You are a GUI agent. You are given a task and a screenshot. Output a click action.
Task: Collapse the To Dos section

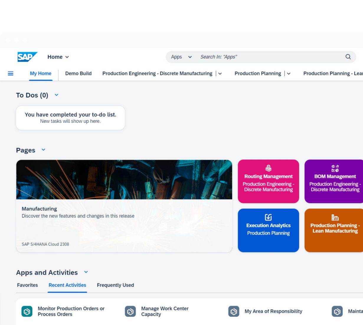coord(56,95)
